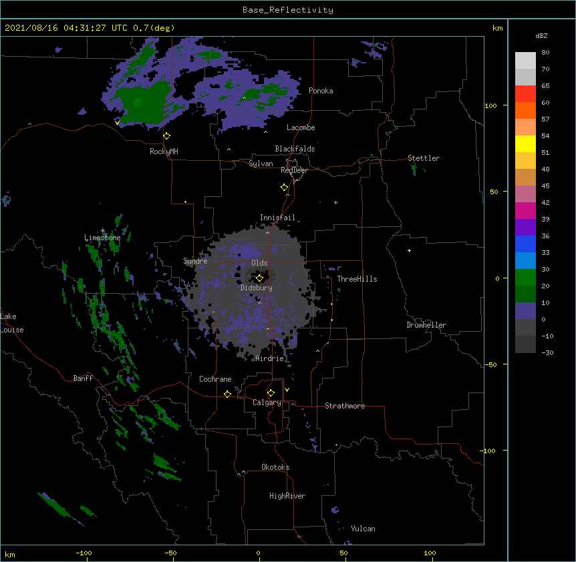Select the green 30 dBZ legend swatch
The width and height of the screenshot is (576, 562).
coord(525,277)
